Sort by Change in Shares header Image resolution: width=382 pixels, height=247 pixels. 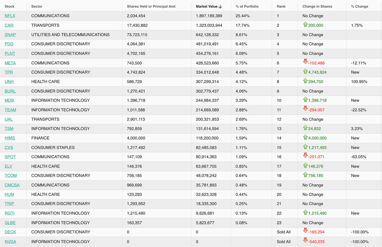click(317, 6)
